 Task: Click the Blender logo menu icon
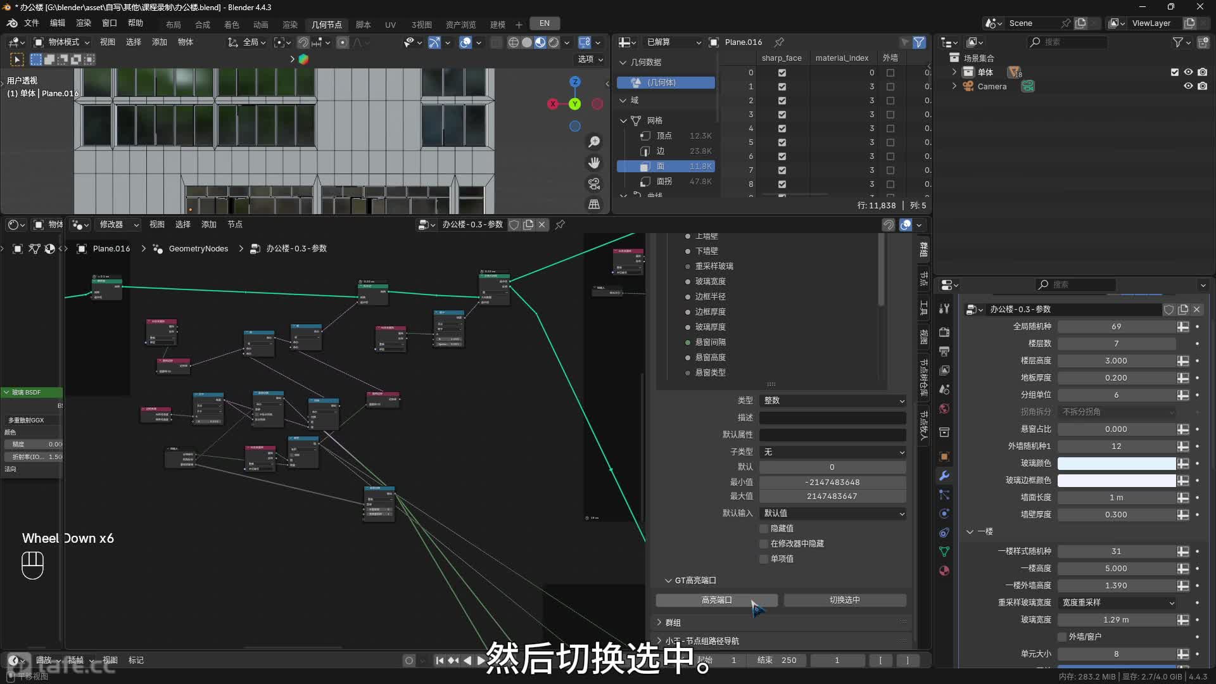[12, 23]
